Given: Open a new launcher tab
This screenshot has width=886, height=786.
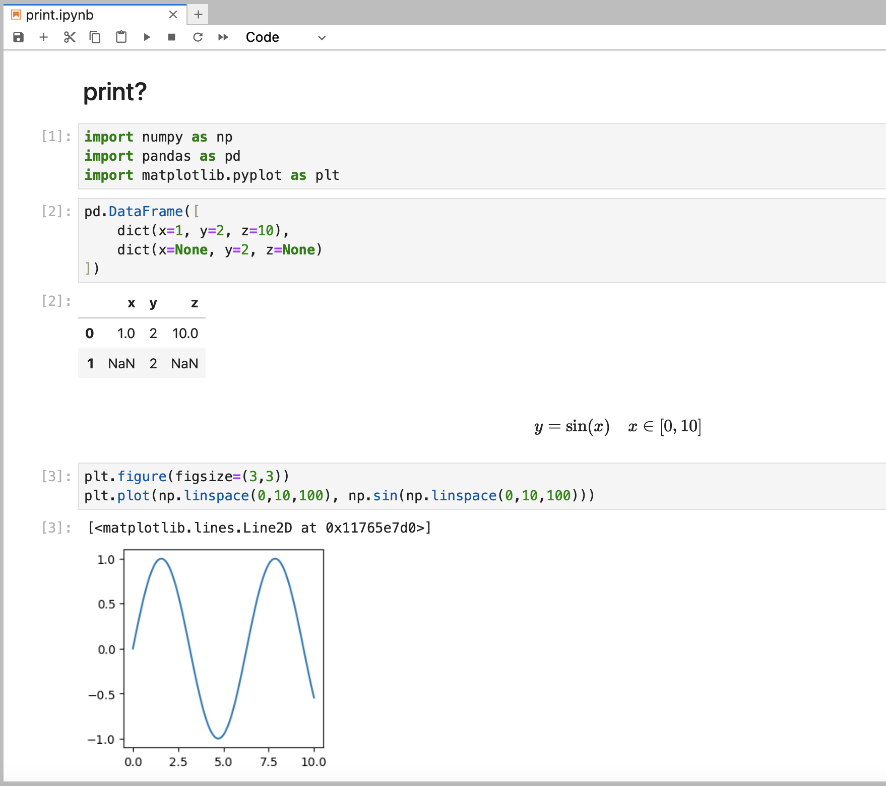Looking at the screenshot, I should pyautogui.click(x=198, y=15).
